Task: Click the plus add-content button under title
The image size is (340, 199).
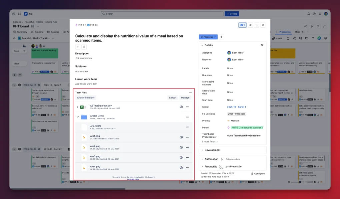Action: 78,47
